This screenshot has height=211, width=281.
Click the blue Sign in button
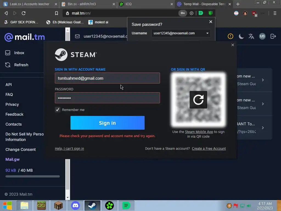pyautogui.click(x=107, y=123)
